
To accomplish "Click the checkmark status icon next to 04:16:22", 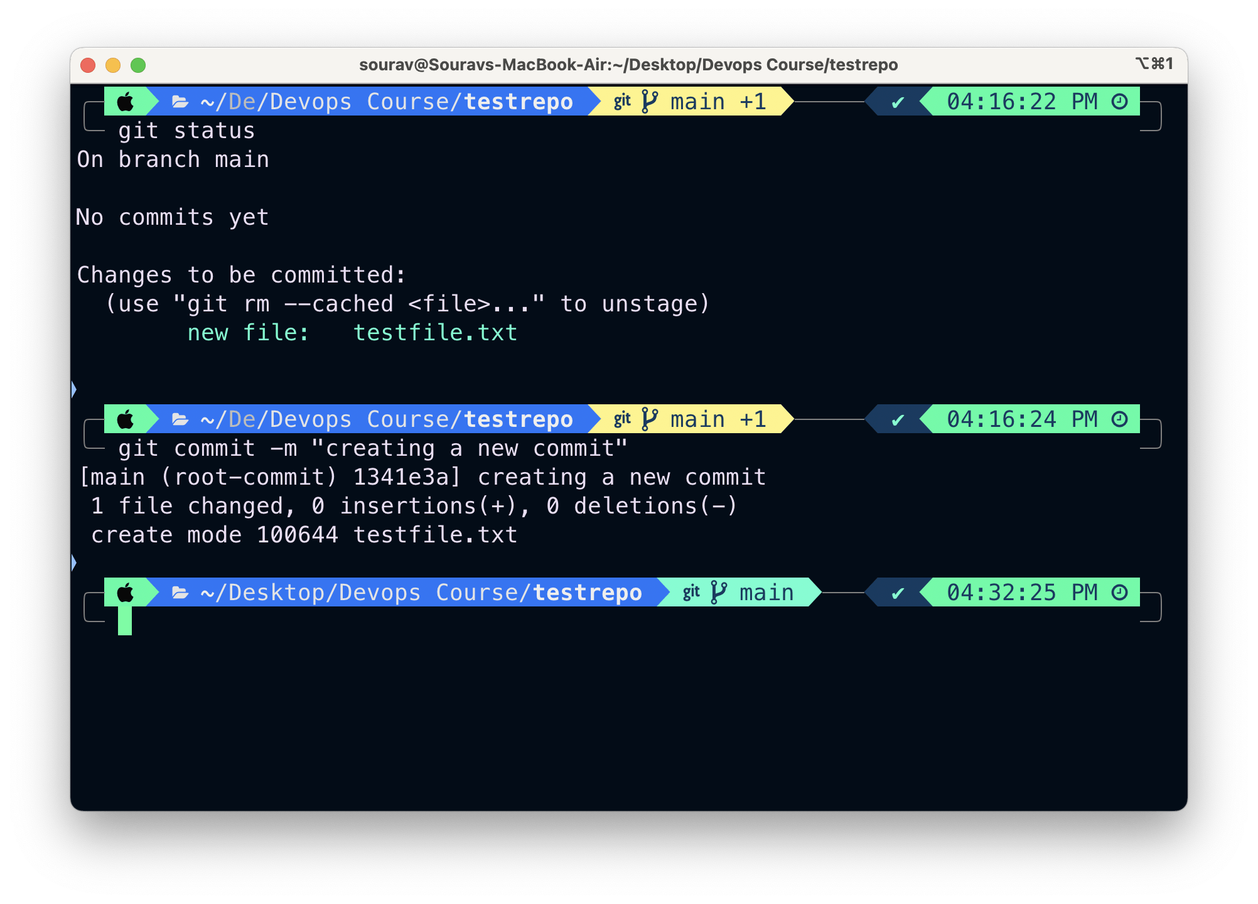I will tap(898, 102).
